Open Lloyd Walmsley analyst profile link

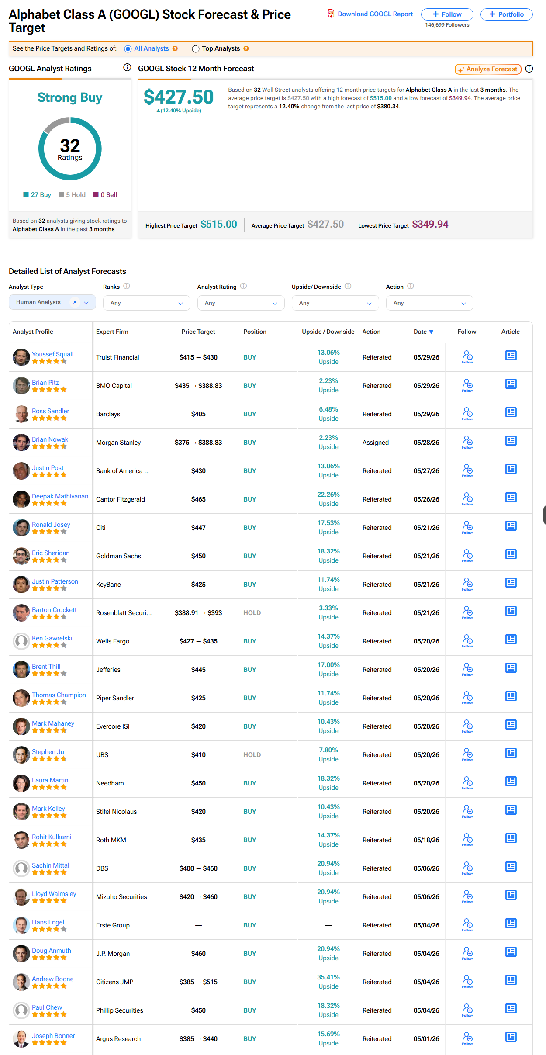click(54, 893)
